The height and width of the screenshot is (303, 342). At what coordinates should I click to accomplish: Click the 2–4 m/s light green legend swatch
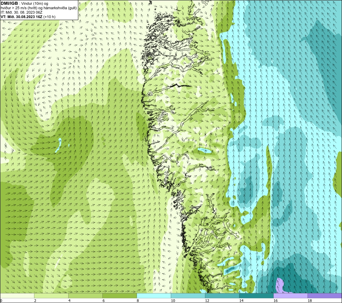(51, 295)
